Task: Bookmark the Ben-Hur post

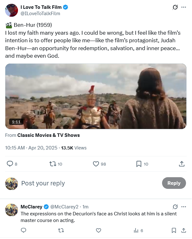Action: pyautogui.click(x=138, y=164)
